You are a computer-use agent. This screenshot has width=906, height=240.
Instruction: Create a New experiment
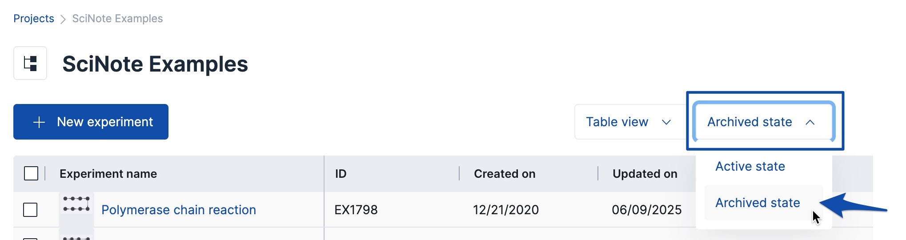coord(91,122)
